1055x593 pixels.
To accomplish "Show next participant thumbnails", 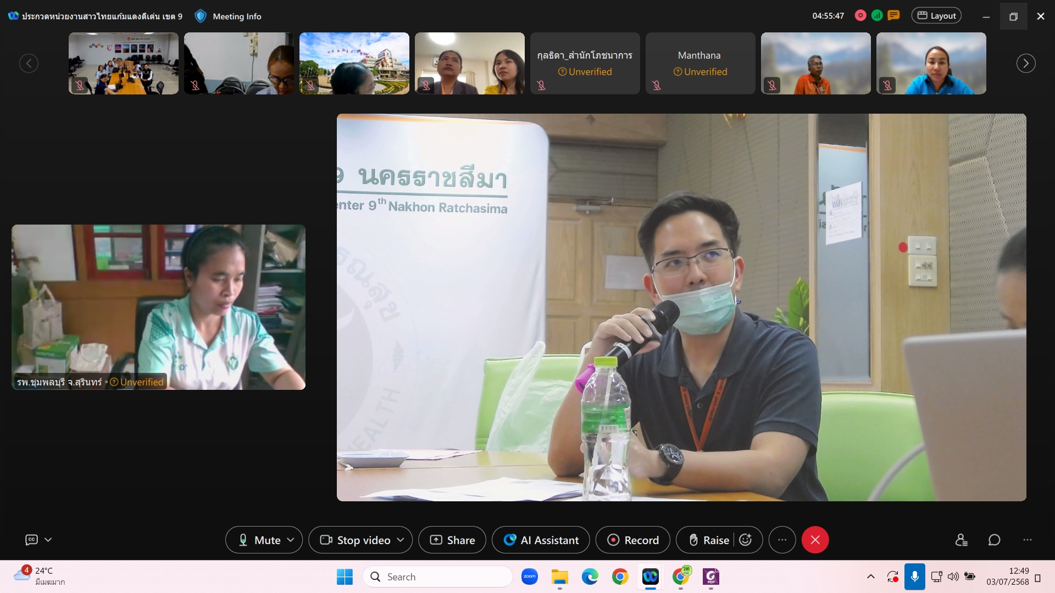I will point(1026,63).
